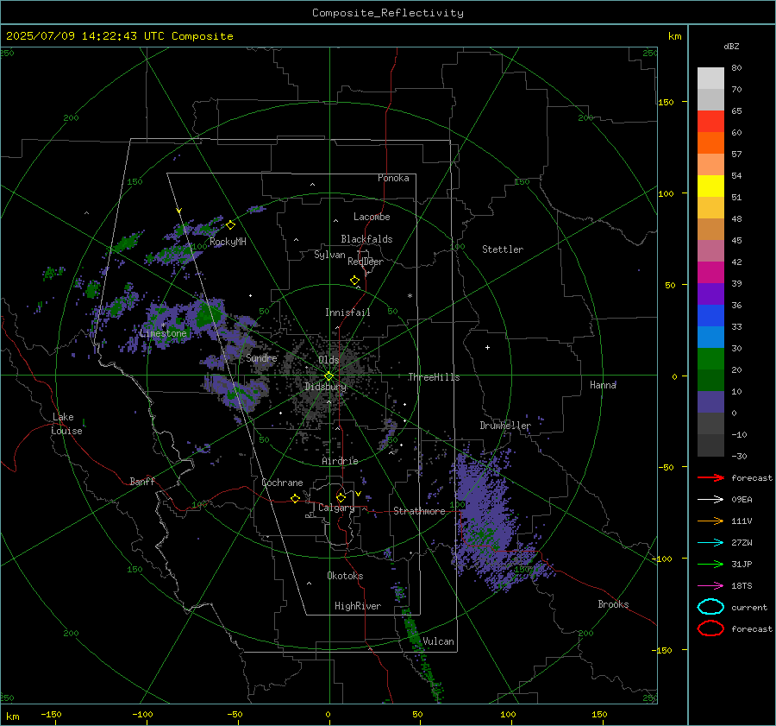Select the yellow 54 dBZ color swatch
Screen dimensions: 776x726
pyautogui.click(x=710, y=186)
